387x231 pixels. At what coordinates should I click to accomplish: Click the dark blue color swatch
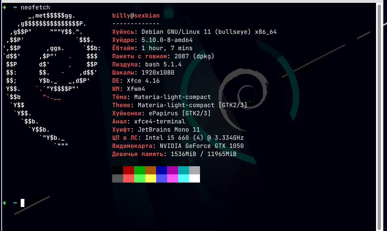[x=161, y=170]
